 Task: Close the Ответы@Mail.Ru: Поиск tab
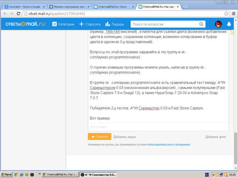[133, 7]
